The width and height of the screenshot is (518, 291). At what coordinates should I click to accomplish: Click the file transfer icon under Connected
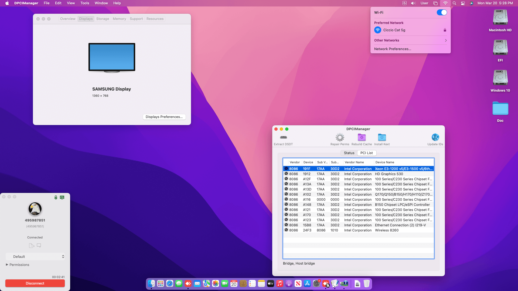pos(32,245)
